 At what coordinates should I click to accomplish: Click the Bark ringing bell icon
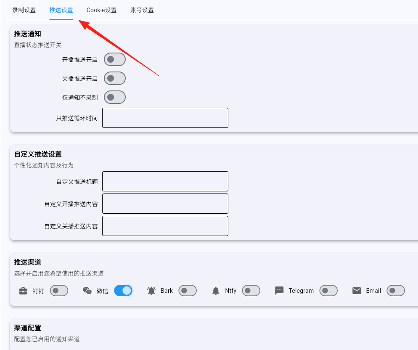151,291
